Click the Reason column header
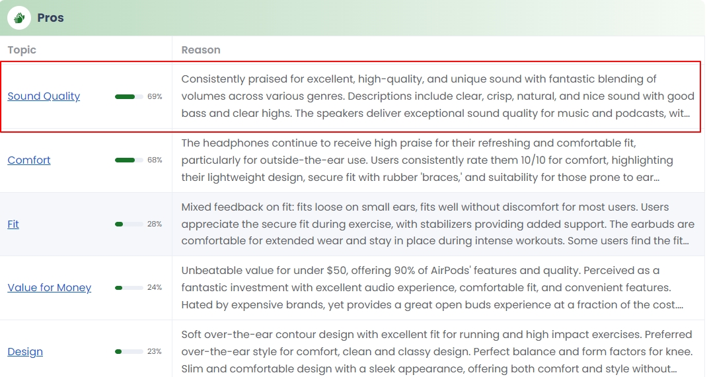Viewport: 707px width, 377px height. tap(201, 50)
